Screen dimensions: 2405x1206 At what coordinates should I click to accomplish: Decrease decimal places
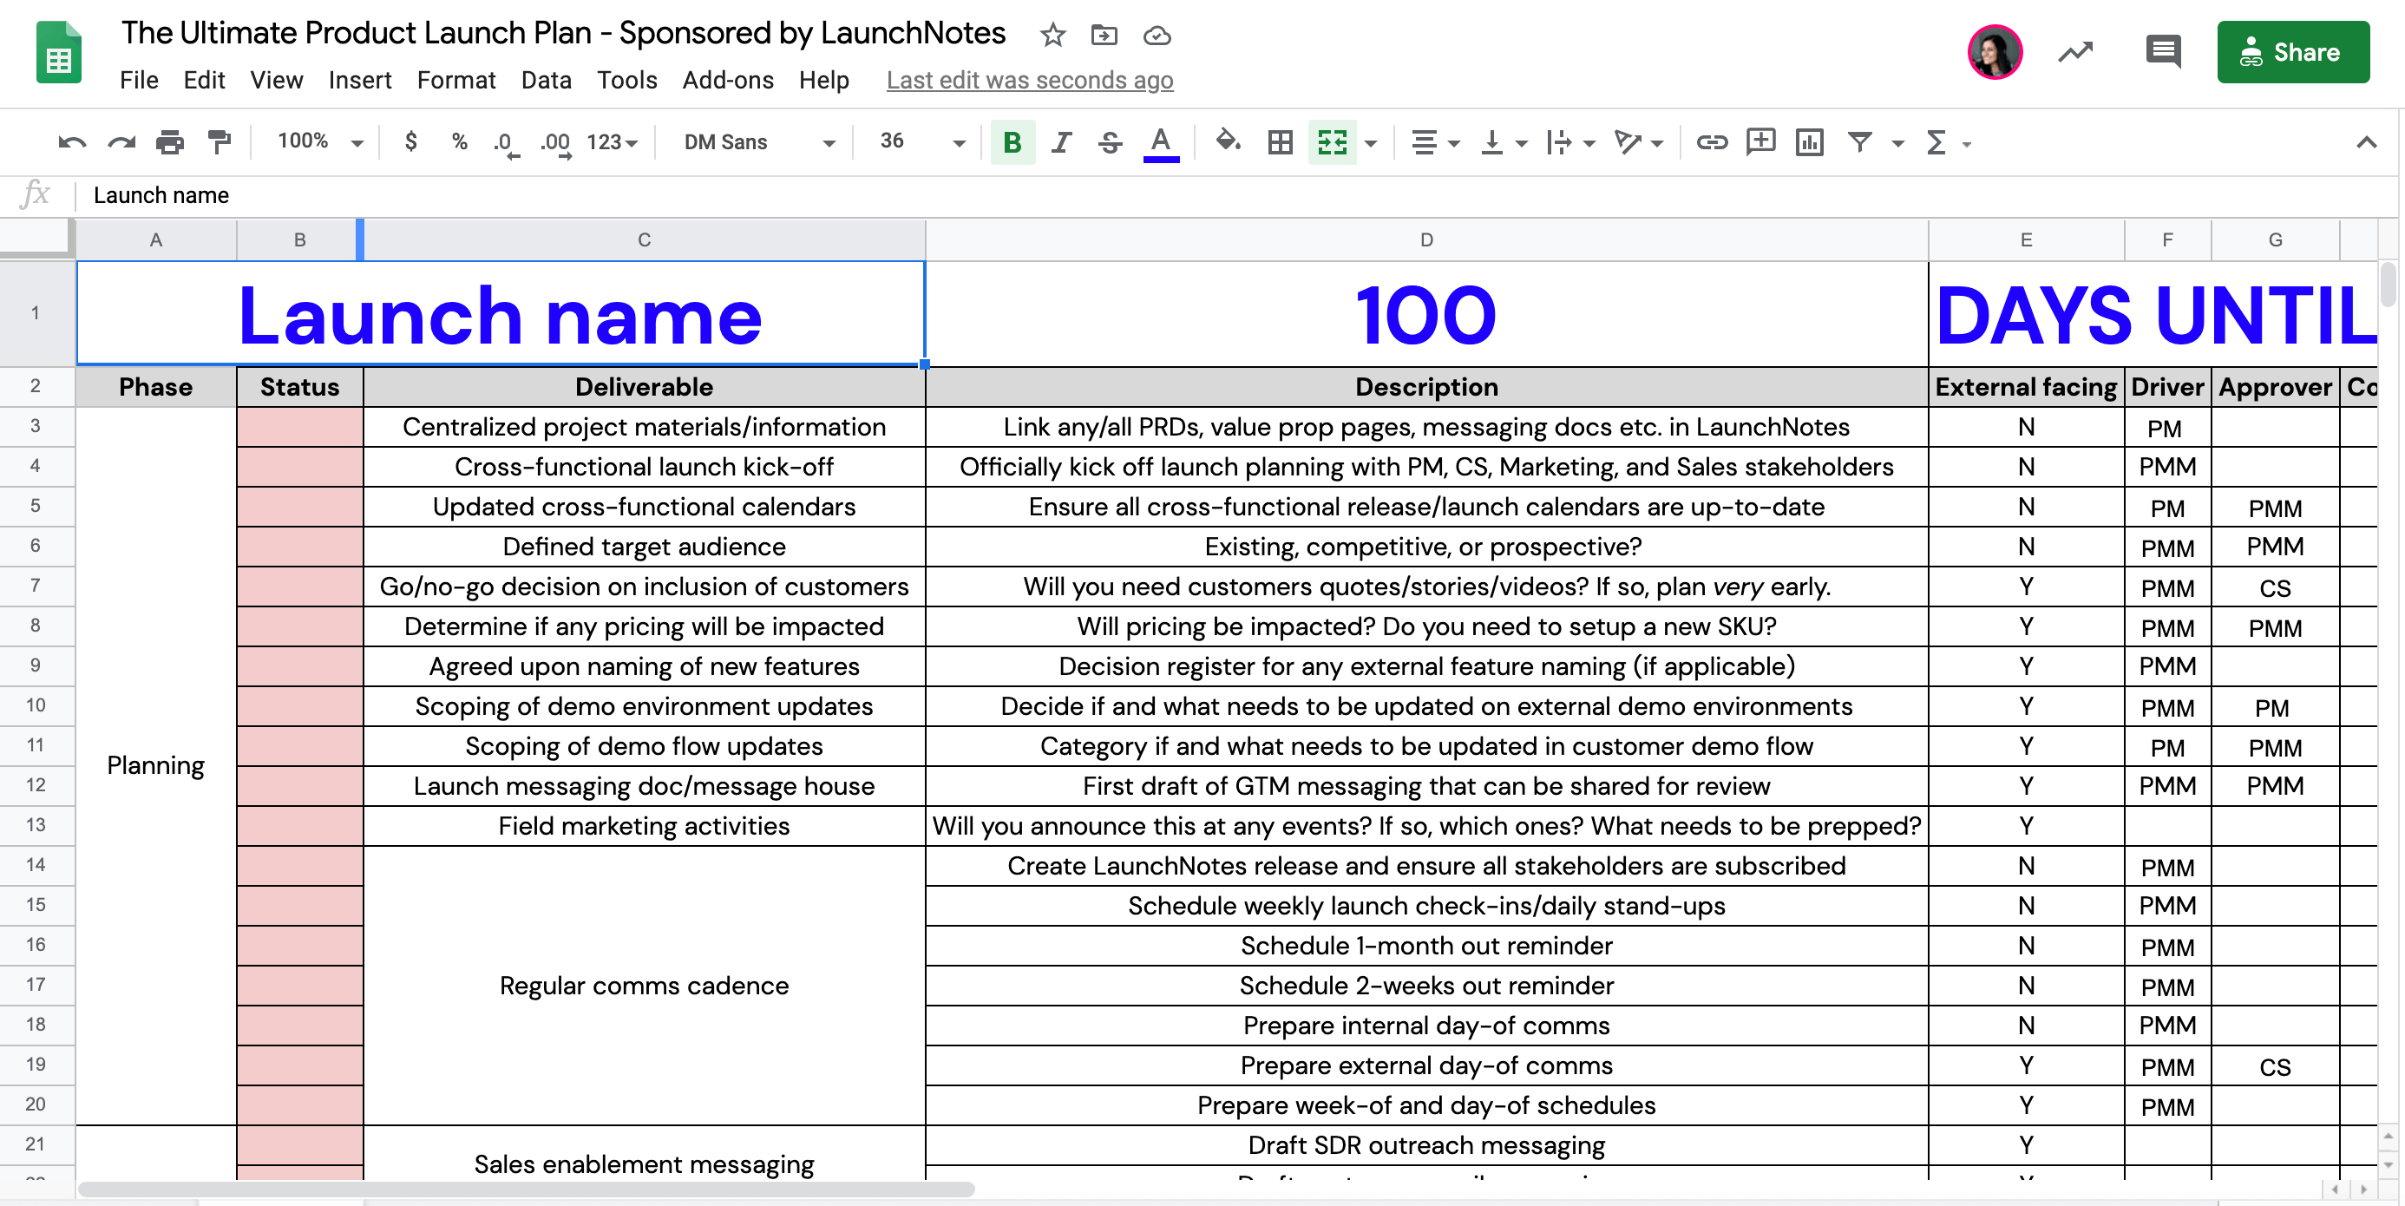pyautogui.click(x=505, y=143)
